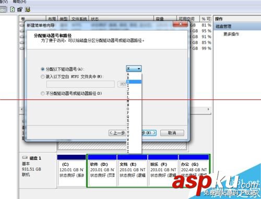Select 分配以下驱动器号(A) radio option

(x=43, y=69)
